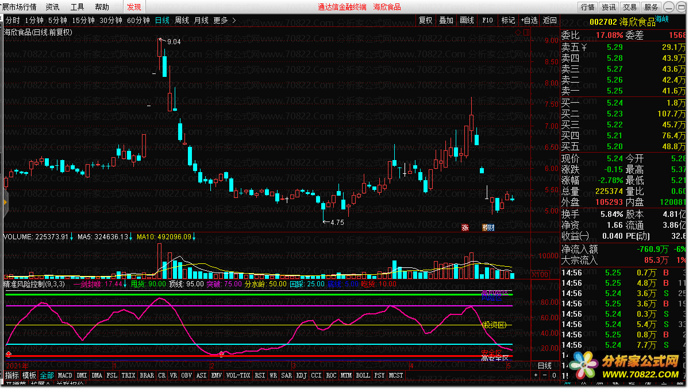Open the 更多 time period options
Viewport: 689px width, 389px height.
pos(221,20)
